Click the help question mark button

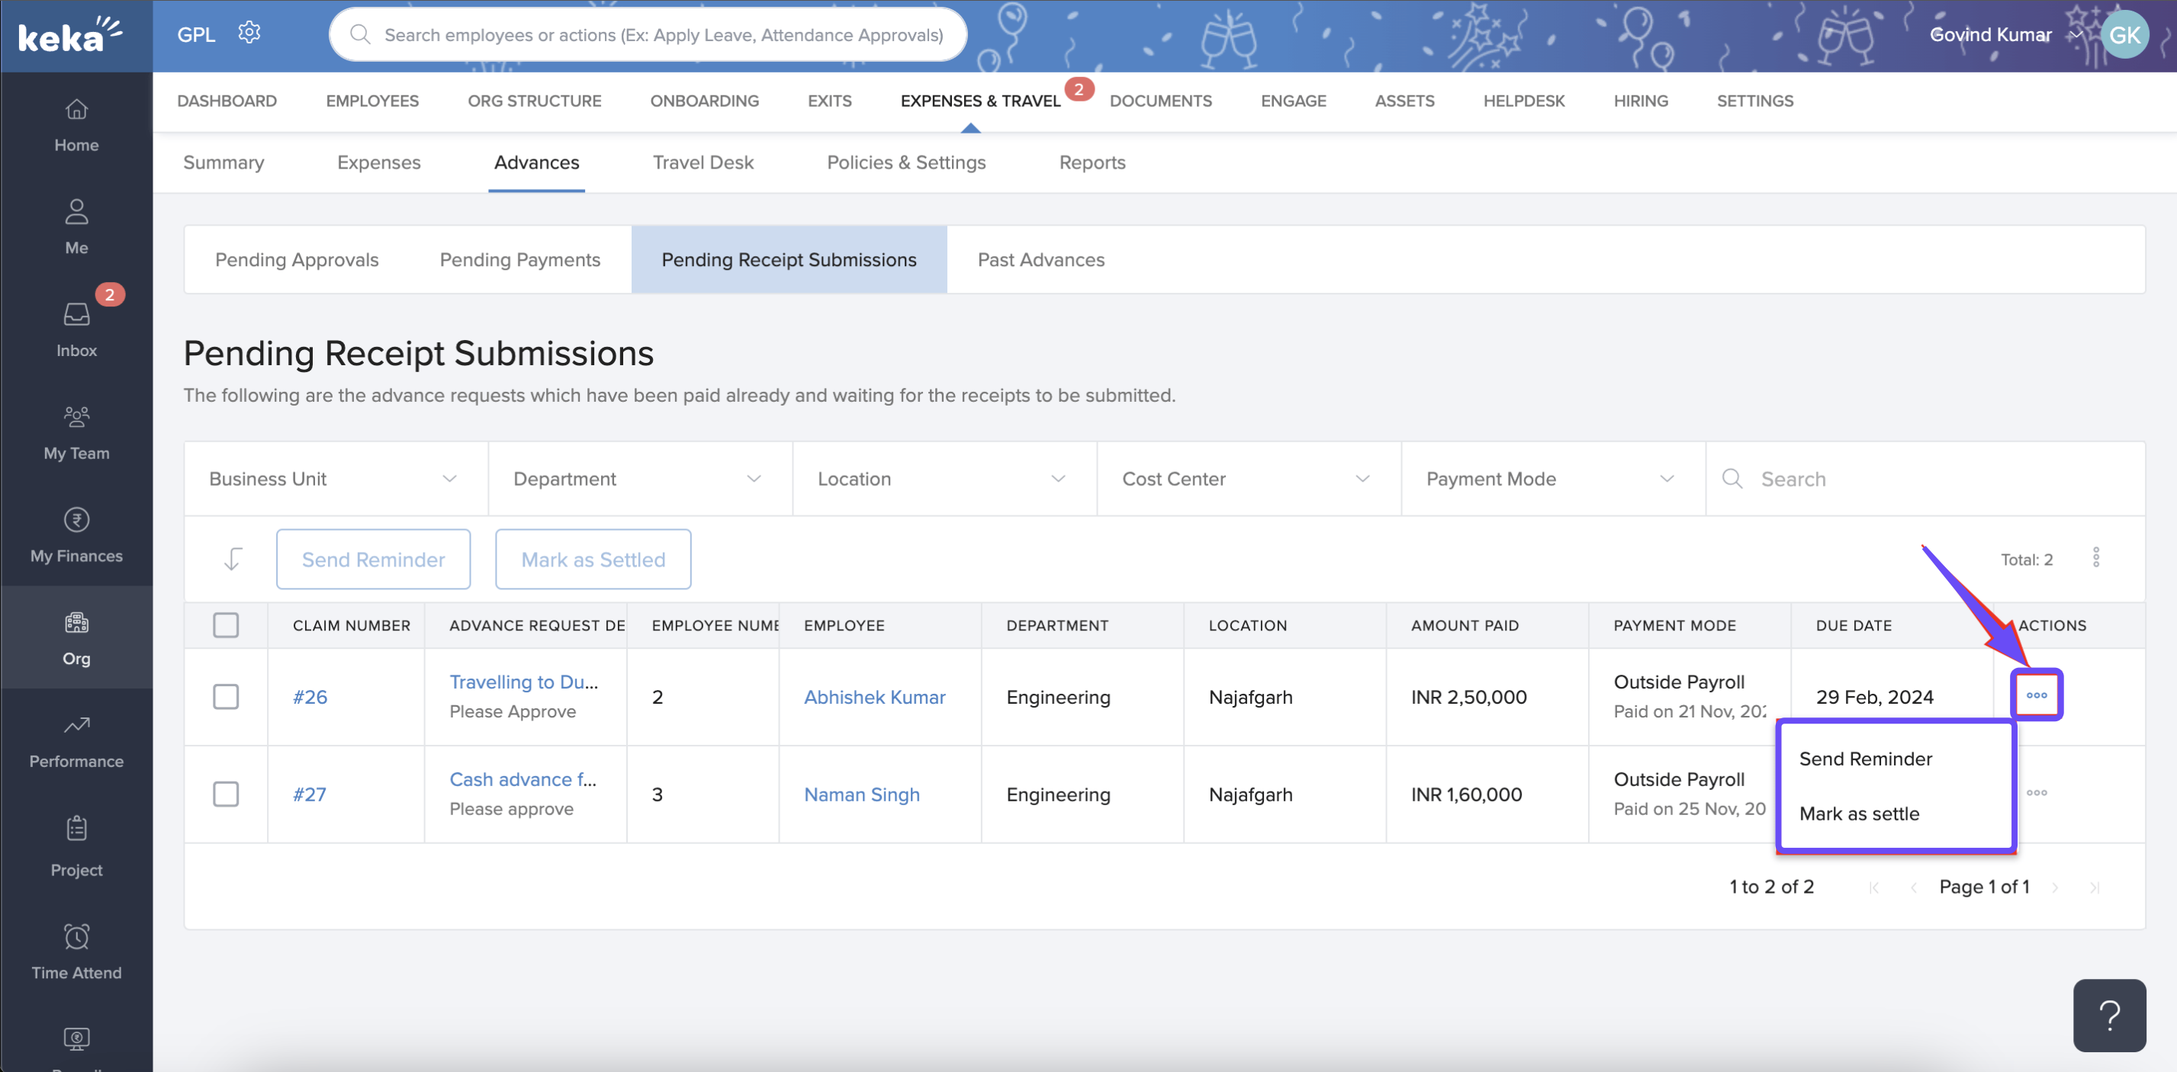tap(2108, 1015)
